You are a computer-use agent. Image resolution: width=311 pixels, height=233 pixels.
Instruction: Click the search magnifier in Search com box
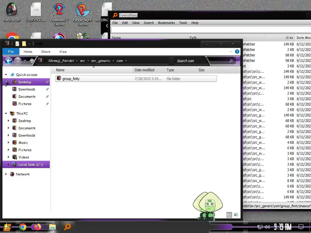point(231,61)
